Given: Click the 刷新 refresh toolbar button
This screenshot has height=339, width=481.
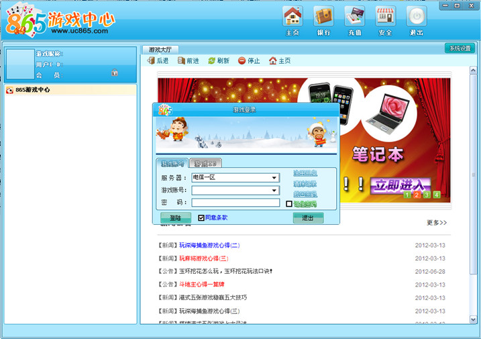Looking at the screenshot, I should pos(219,61).
